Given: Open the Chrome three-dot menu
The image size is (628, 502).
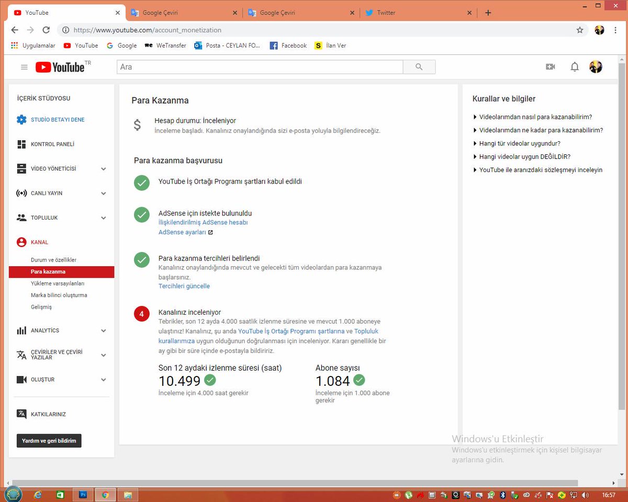Looking at the screenshot, I should 615,30.
